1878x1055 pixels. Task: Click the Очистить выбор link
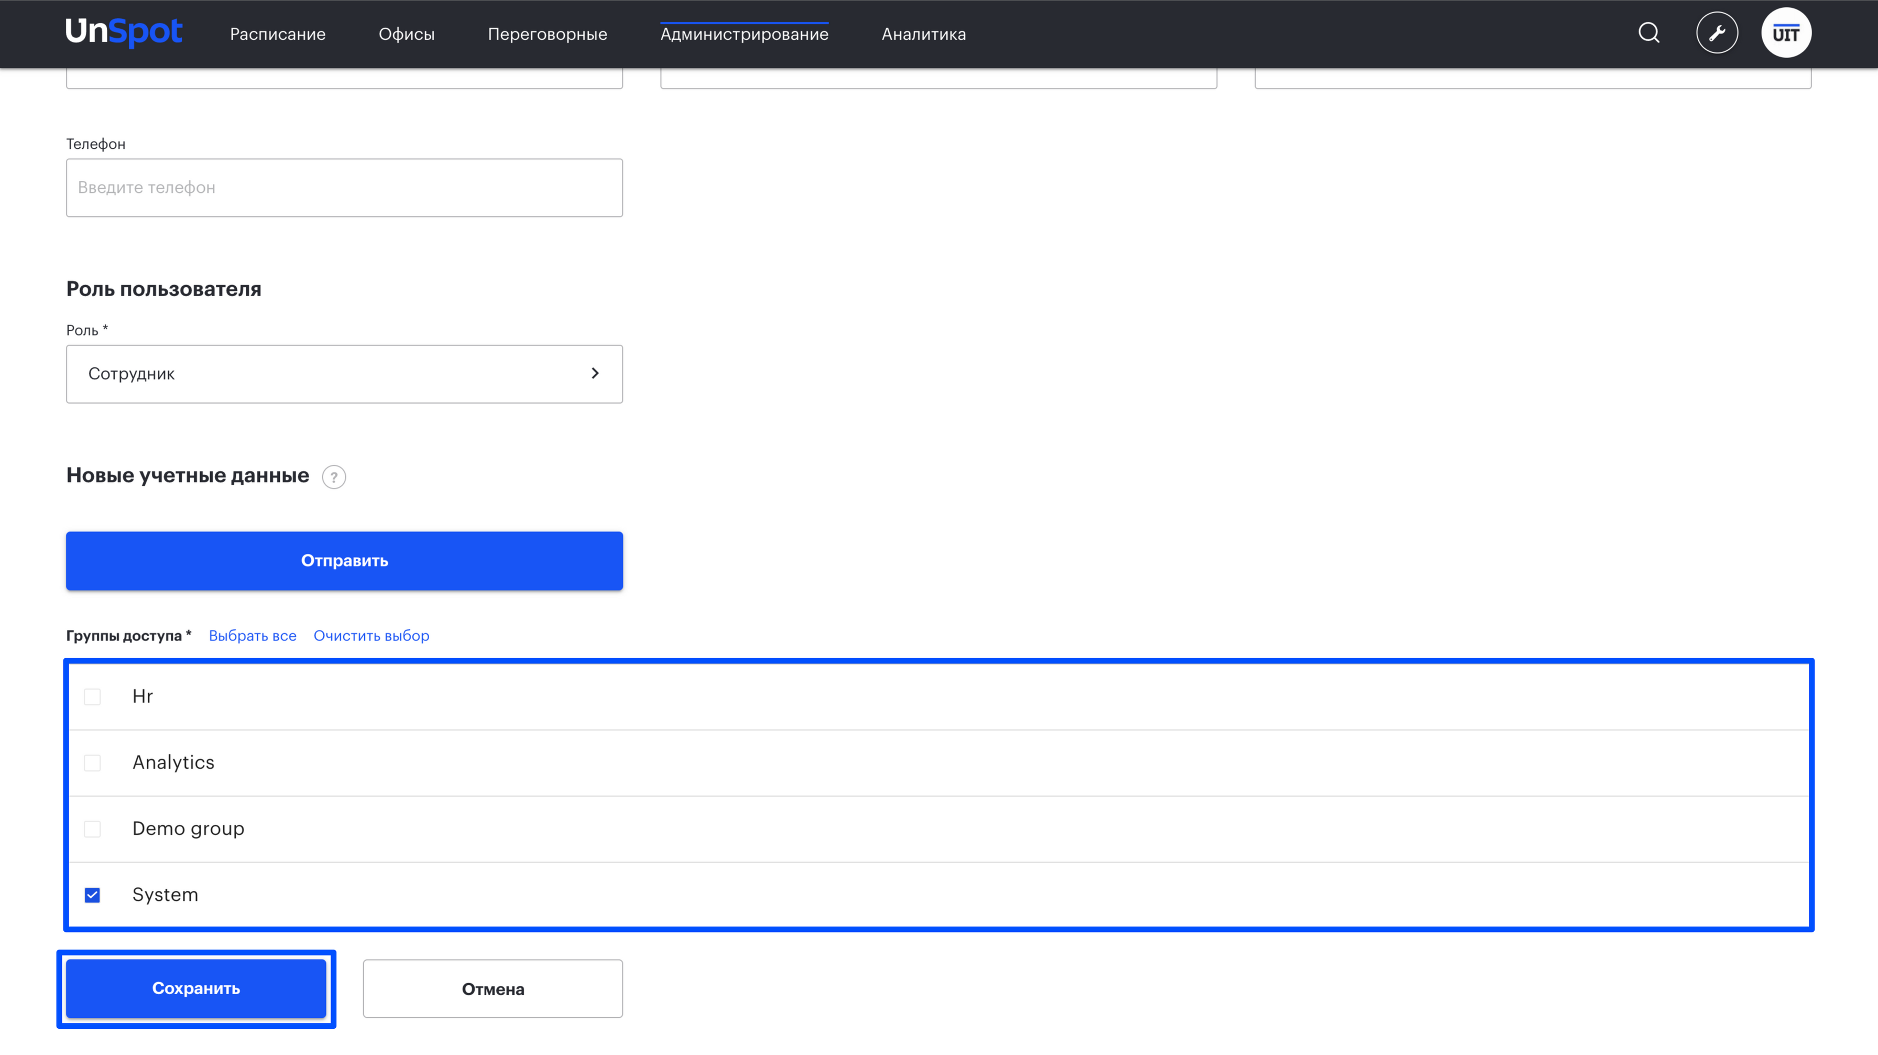pyautogui.click(x=371, y=636)
